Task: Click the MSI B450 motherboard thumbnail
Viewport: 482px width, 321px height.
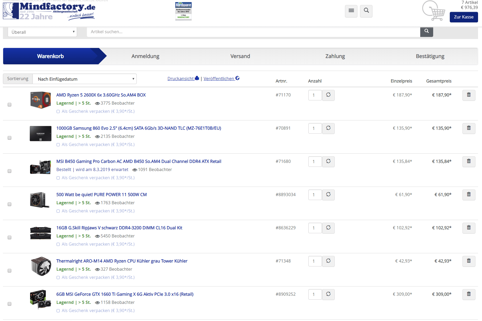Action: 40,167
